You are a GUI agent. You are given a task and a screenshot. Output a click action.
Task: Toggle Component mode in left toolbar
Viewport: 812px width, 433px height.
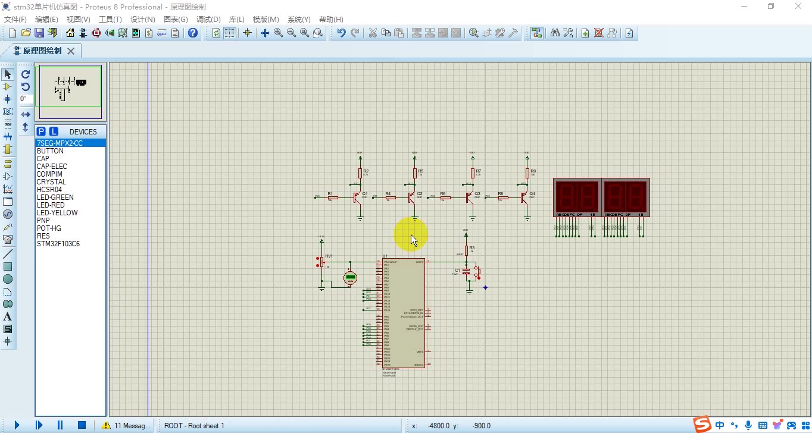(8, 87)
